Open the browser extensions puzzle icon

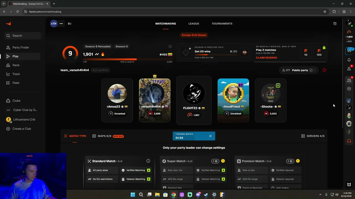click(334, 12)
